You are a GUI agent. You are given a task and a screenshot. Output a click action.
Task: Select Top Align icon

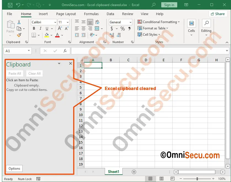click(x=77, y=22)
